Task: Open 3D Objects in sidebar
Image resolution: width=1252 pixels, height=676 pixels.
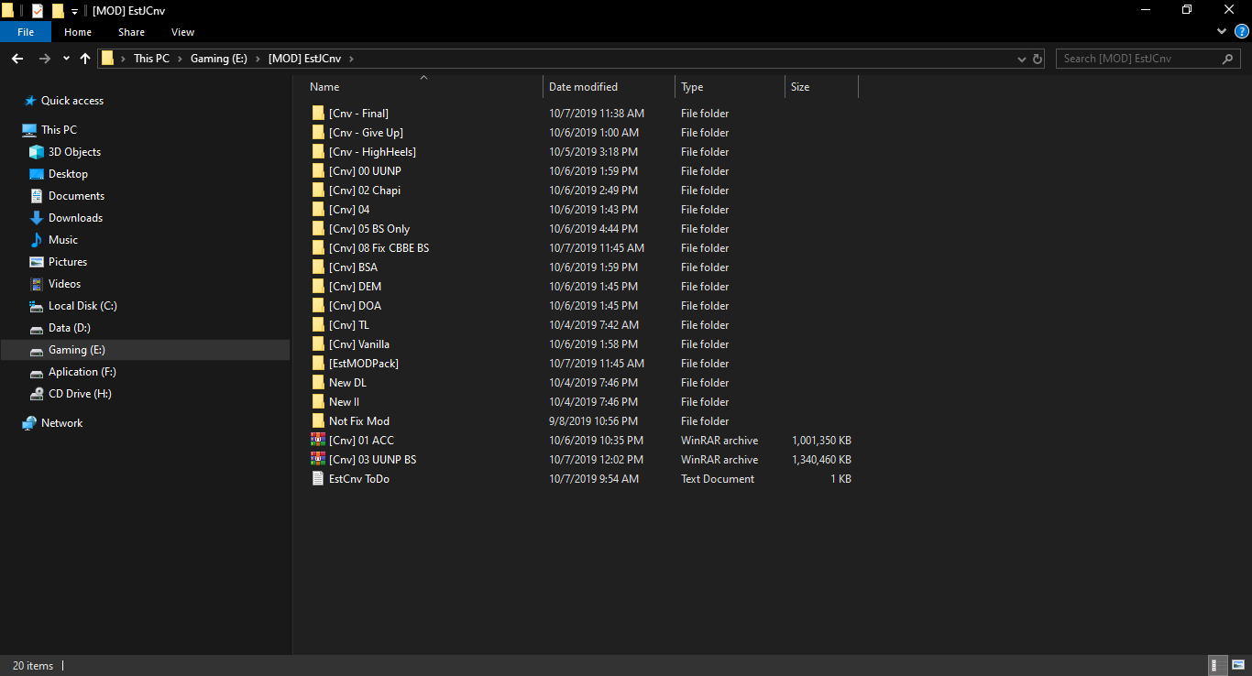Action: point(74,152)
